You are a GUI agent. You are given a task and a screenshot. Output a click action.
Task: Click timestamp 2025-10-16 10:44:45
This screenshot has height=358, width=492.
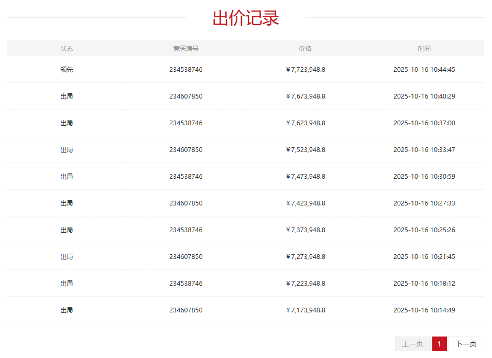pos(424,69)
